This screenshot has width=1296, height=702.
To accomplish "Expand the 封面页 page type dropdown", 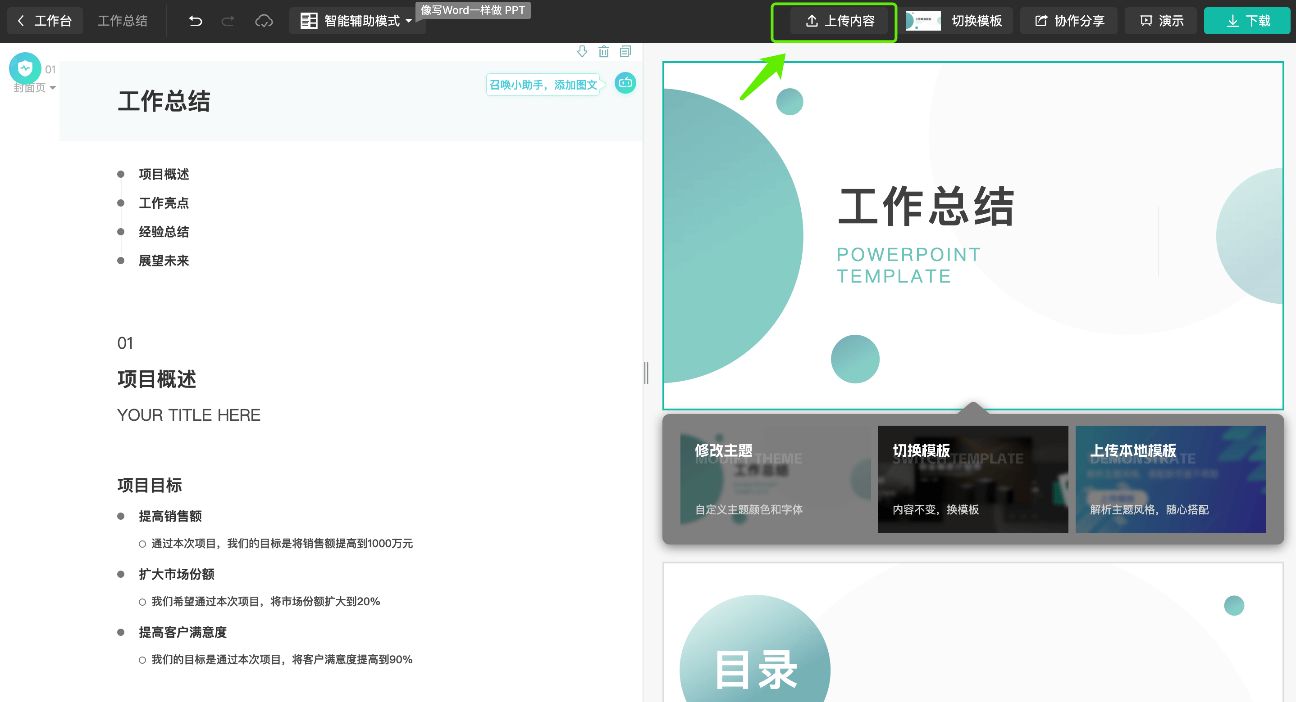I will (34, 87).
